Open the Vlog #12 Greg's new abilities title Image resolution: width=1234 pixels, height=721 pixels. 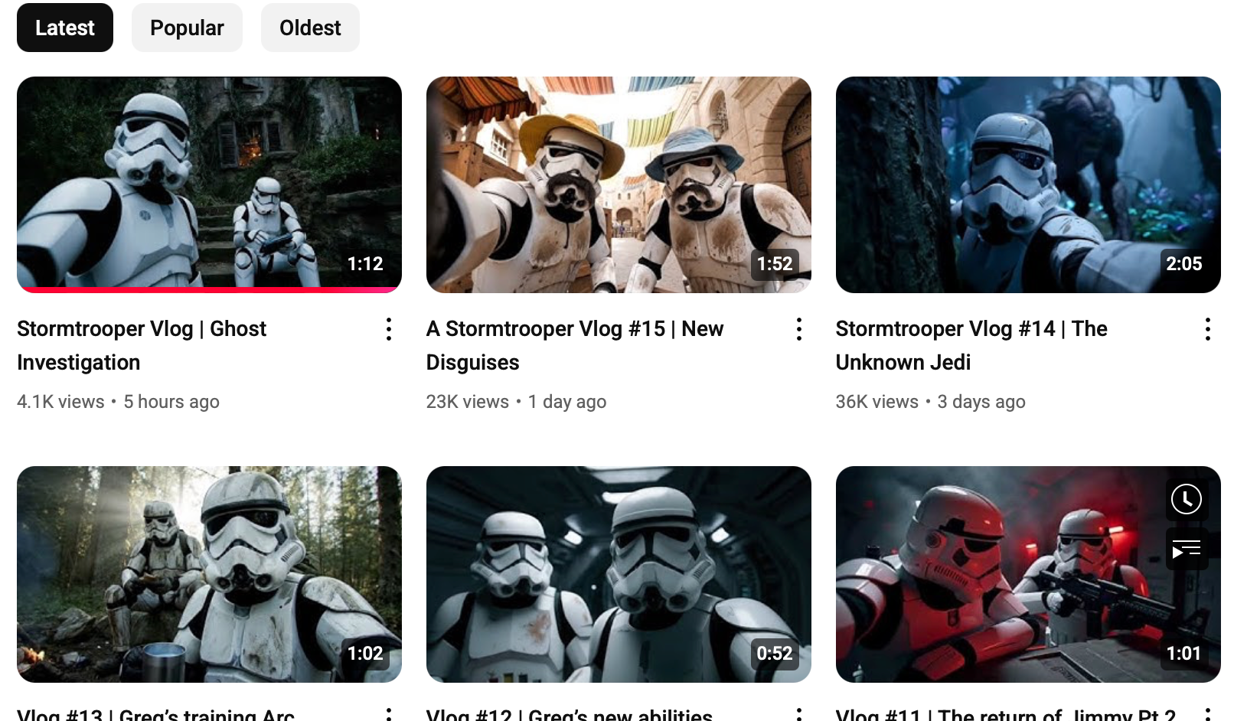pyautogui.click(x=570, y=714)
